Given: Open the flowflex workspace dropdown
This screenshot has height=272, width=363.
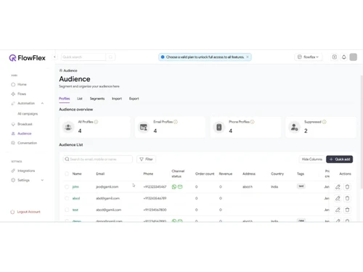Looking at the screenshot, I should tap(308, 57).
